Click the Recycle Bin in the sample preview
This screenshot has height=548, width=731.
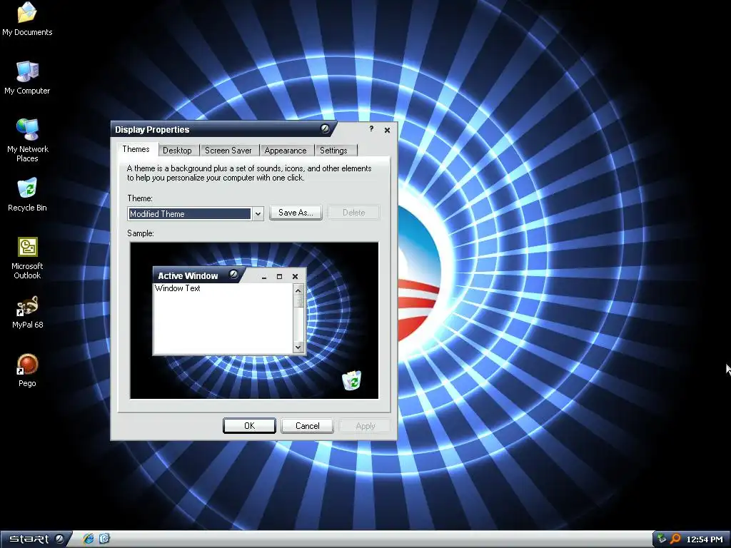point(351,380)
